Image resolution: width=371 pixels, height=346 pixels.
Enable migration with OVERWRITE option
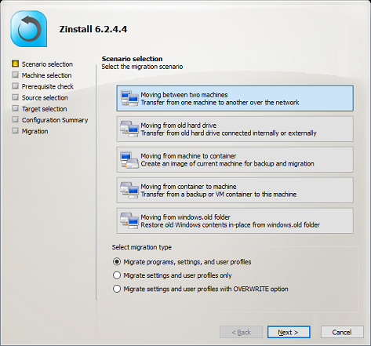(201, 289)
